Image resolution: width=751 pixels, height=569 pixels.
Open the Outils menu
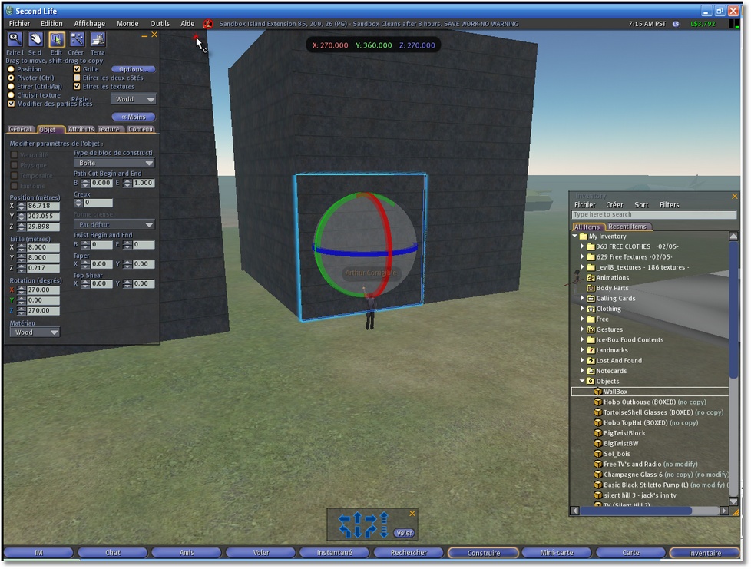pyautogui.click(x=160, y=24)
